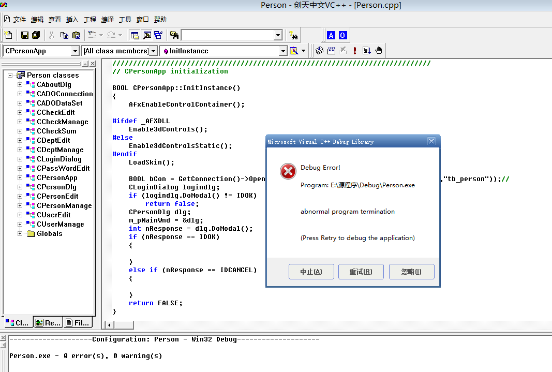Open the Undo history dropdown arrow
The height and width of the screenshot is (372, 552).
tap(101, 35)
